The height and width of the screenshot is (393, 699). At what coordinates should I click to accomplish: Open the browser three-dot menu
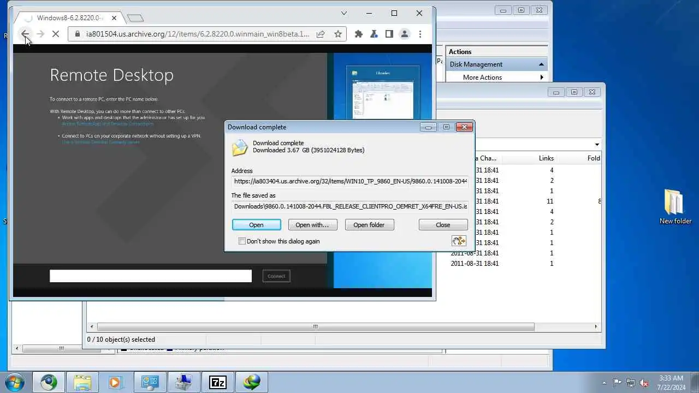point(420,34)
